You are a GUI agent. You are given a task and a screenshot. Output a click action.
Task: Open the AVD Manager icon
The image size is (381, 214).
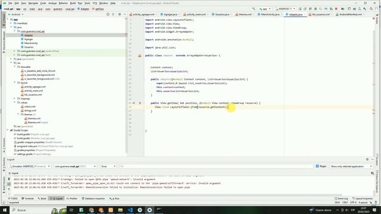(360, 9)
